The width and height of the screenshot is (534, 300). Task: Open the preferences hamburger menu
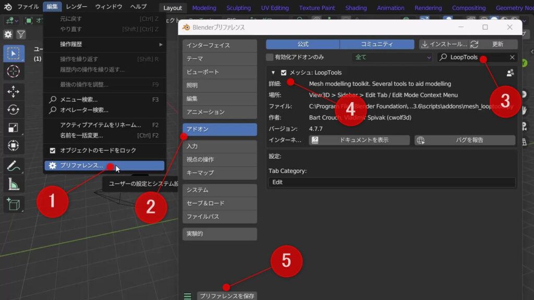[x=188, y=295]
